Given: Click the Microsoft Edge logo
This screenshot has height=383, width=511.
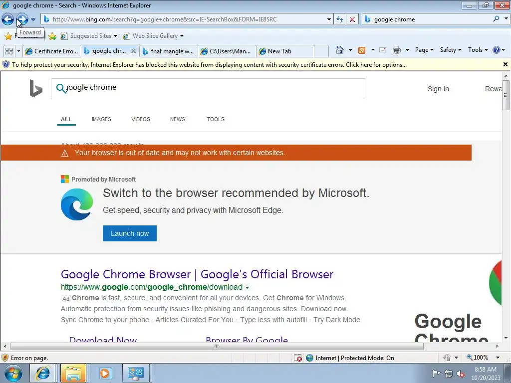Looking at the screenshot, I should pos(77,204).
